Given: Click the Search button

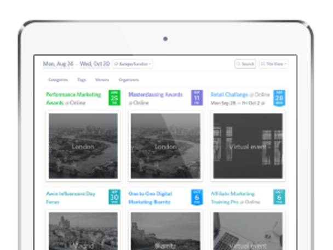Looking at the screenshot, I should point(245,64).
